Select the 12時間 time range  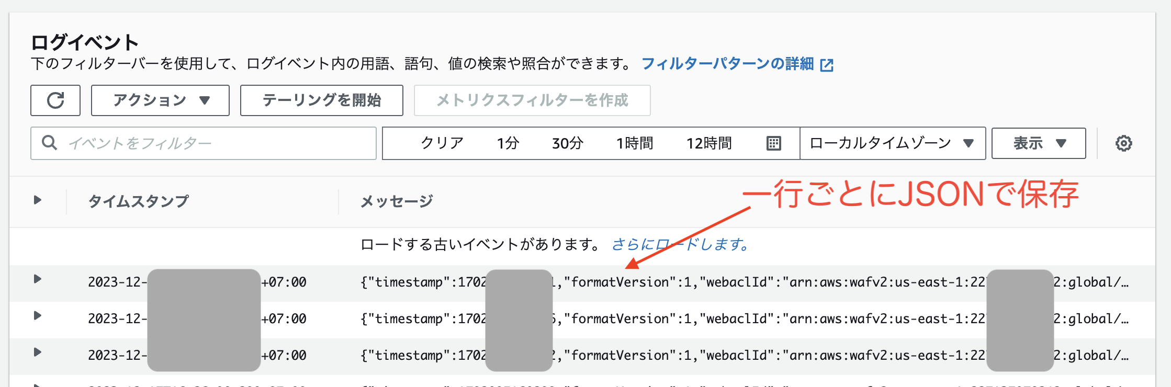711,143
